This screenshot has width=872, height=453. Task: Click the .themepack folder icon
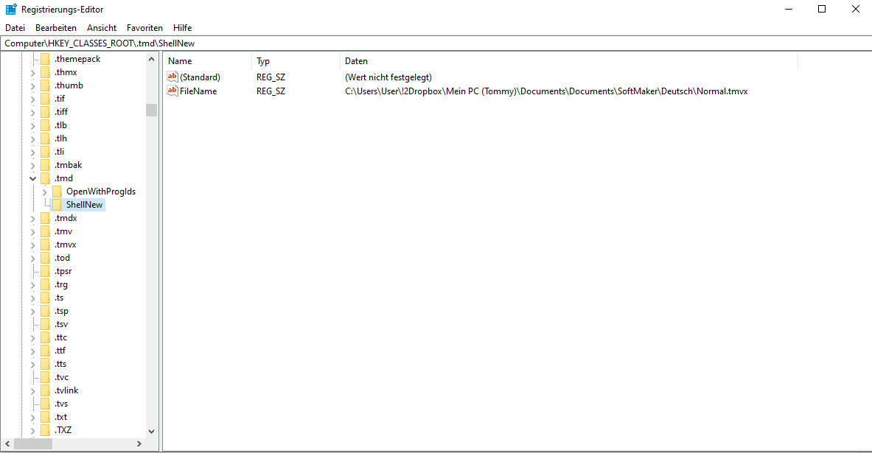click(45, 59)
